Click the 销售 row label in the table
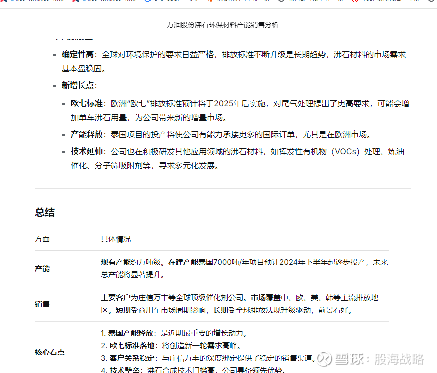 pyautogui.click(x=42, y=304)
